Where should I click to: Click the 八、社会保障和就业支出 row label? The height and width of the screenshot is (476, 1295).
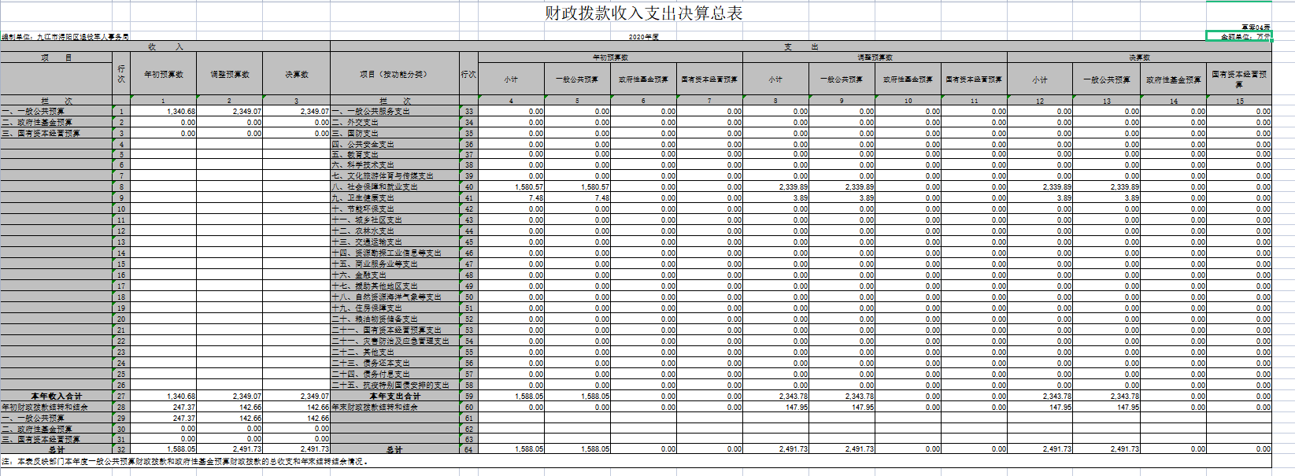pos(376,187)
